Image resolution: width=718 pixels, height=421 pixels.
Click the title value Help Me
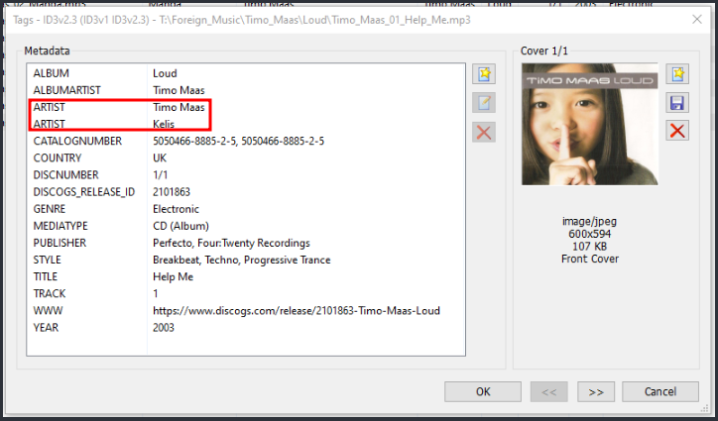pos(174,276)
